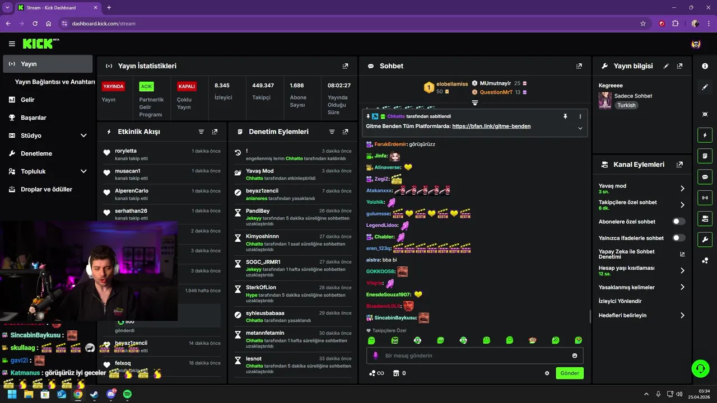Edit Yayın bilgisi with the pencil icon

pos(666,66)
